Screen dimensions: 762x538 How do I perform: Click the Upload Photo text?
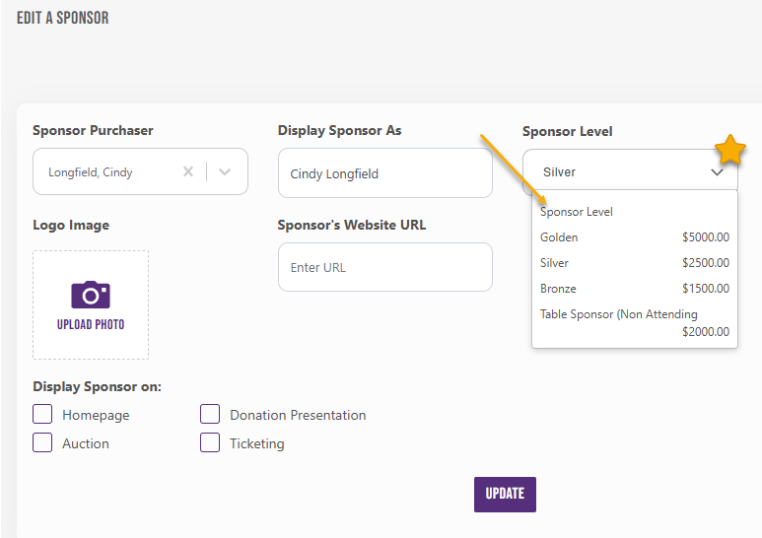tap(91, 324)
